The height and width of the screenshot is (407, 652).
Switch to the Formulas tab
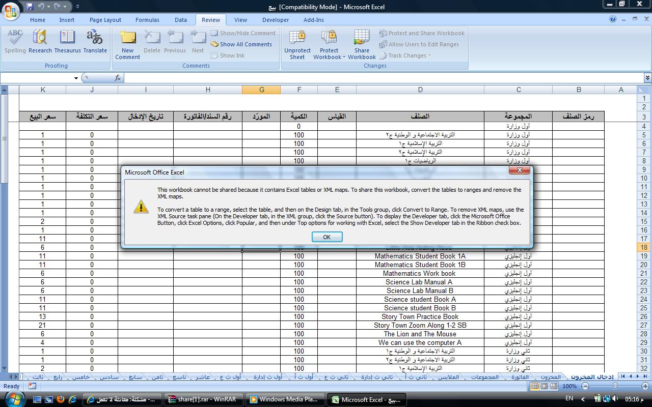[148, 20]
